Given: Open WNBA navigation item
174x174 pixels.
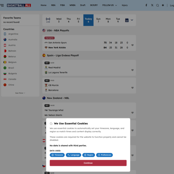Looking at the screenshot, I should [x=72, y=5].
